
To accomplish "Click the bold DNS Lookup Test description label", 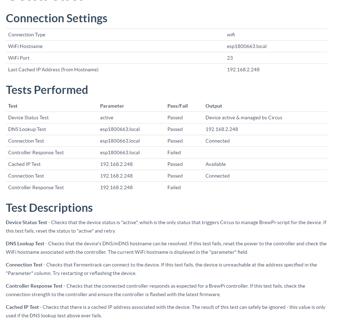I will click(25, 244).
